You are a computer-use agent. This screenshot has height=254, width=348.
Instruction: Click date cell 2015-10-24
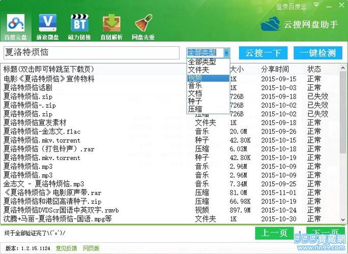coord(279,210)
